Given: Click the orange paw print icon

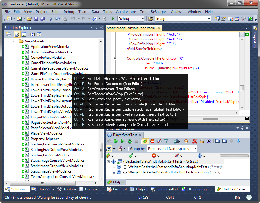Looking at the screenshot, I should (186, 141).
